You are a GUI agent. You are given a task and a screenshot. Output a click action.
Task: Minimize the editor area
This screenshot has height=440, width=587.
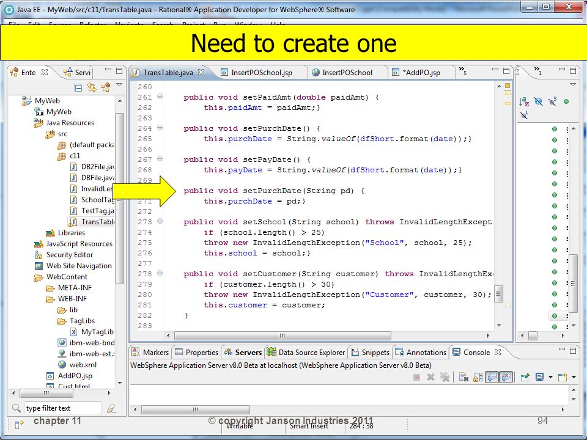(x=495, y=70)
